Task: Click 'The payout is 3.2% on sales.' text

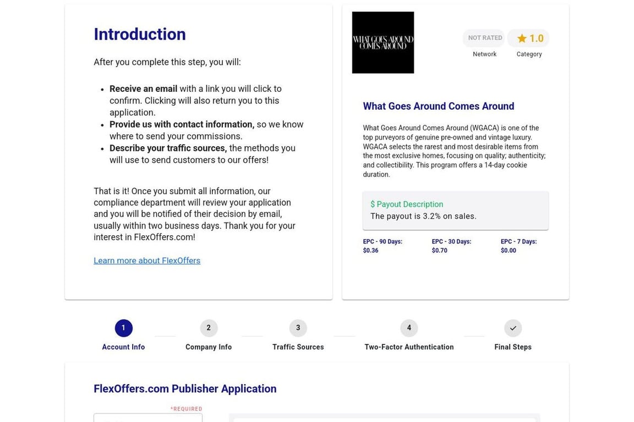Action: [x=423, y=216]
